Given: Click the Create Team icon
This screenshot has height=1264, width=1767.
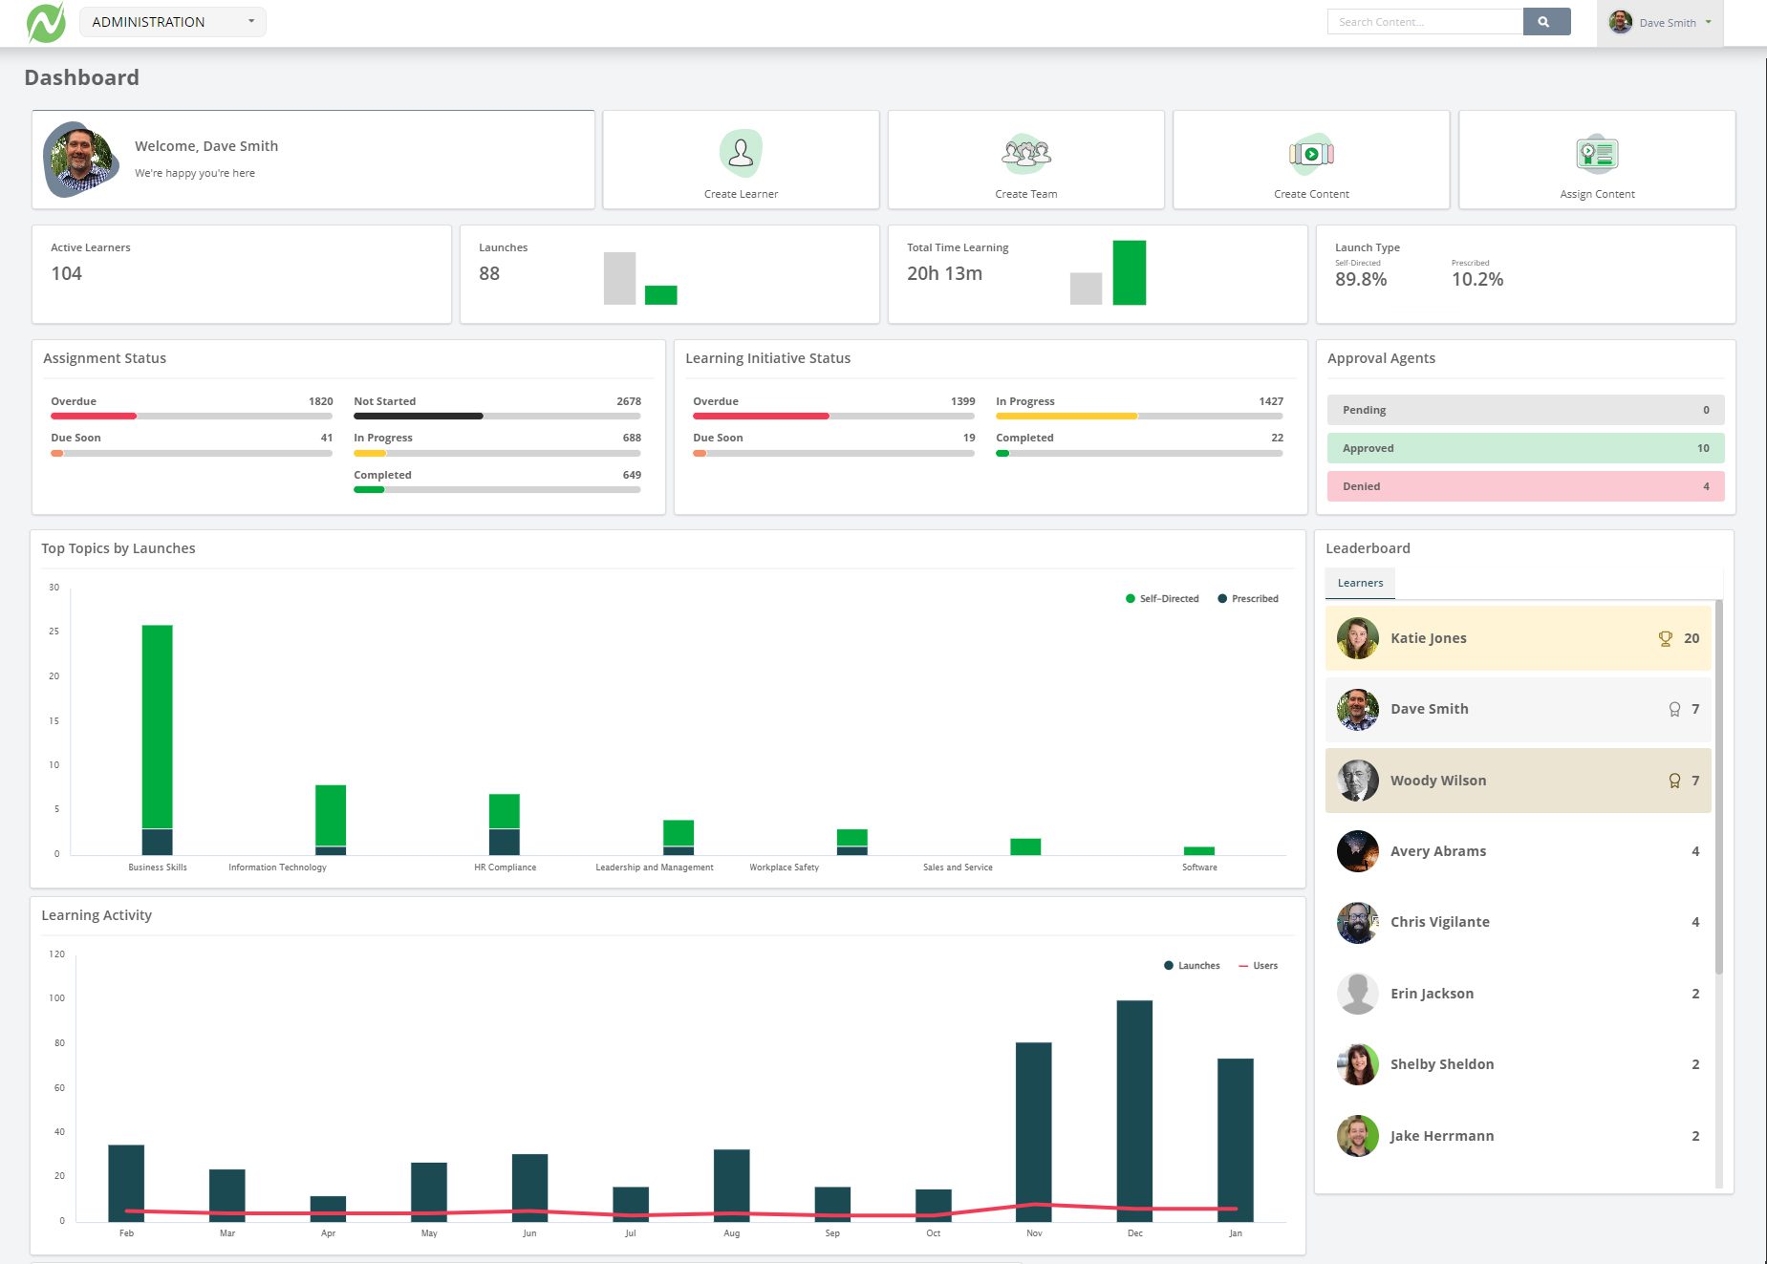Looking at the screenshot, I should [x=1026, y=153].
